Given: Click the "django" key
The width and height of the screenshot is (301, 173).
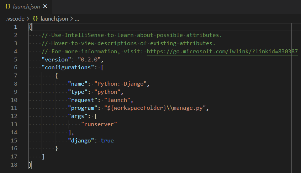Looking at the screenshot, I should [x=81, y=141].
